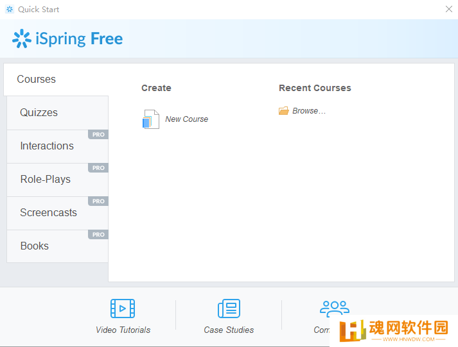Go to the Screencasts tab
The height and width of the screenshot is (347, 458).
[x=58, y=213]
